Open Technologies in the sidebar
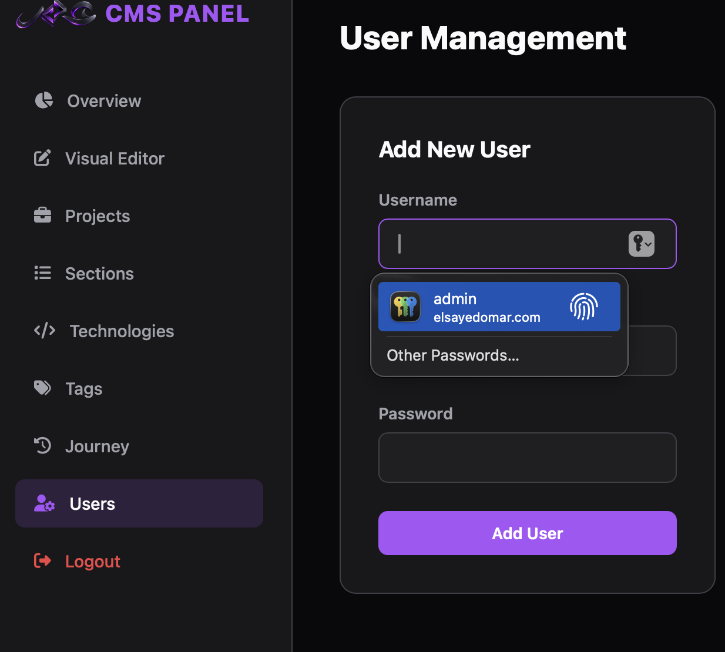The height and width of the screenshot is (652, 725). [139, 331]
